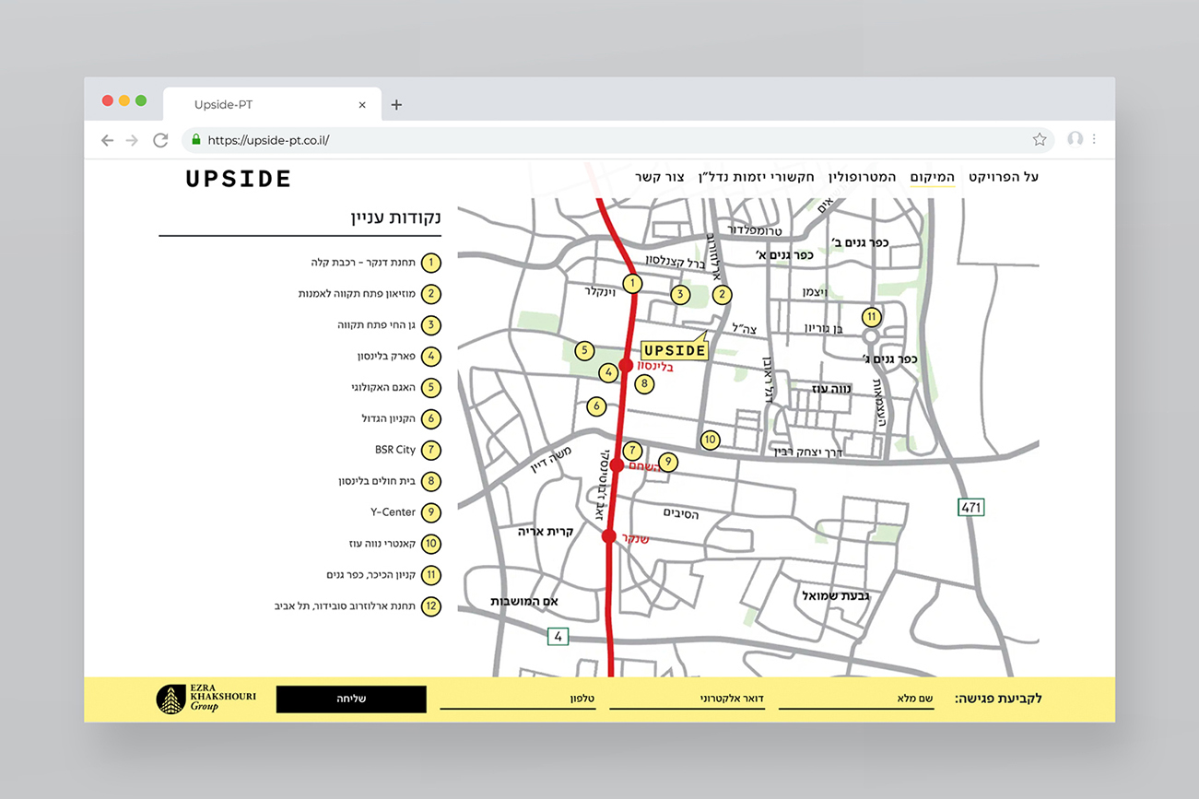Select list item 3 גן החי
The height and width of the screenshot is (799, 1199).
(389, 325)
